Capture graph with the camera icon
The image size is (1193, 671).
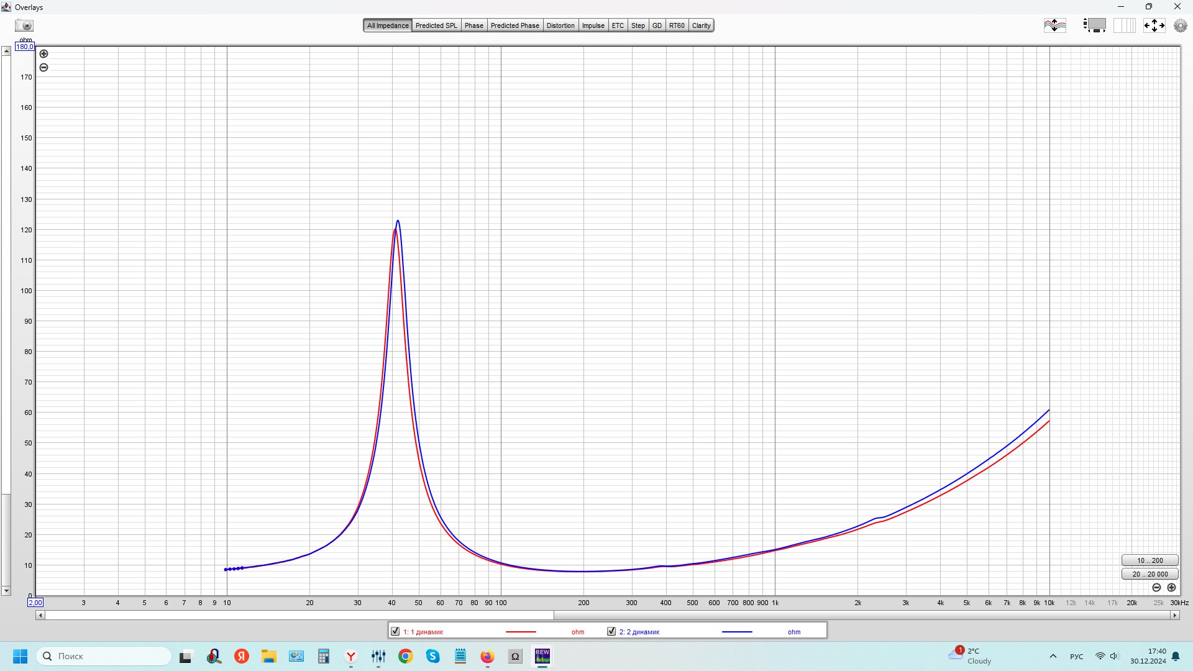point(24,25)
